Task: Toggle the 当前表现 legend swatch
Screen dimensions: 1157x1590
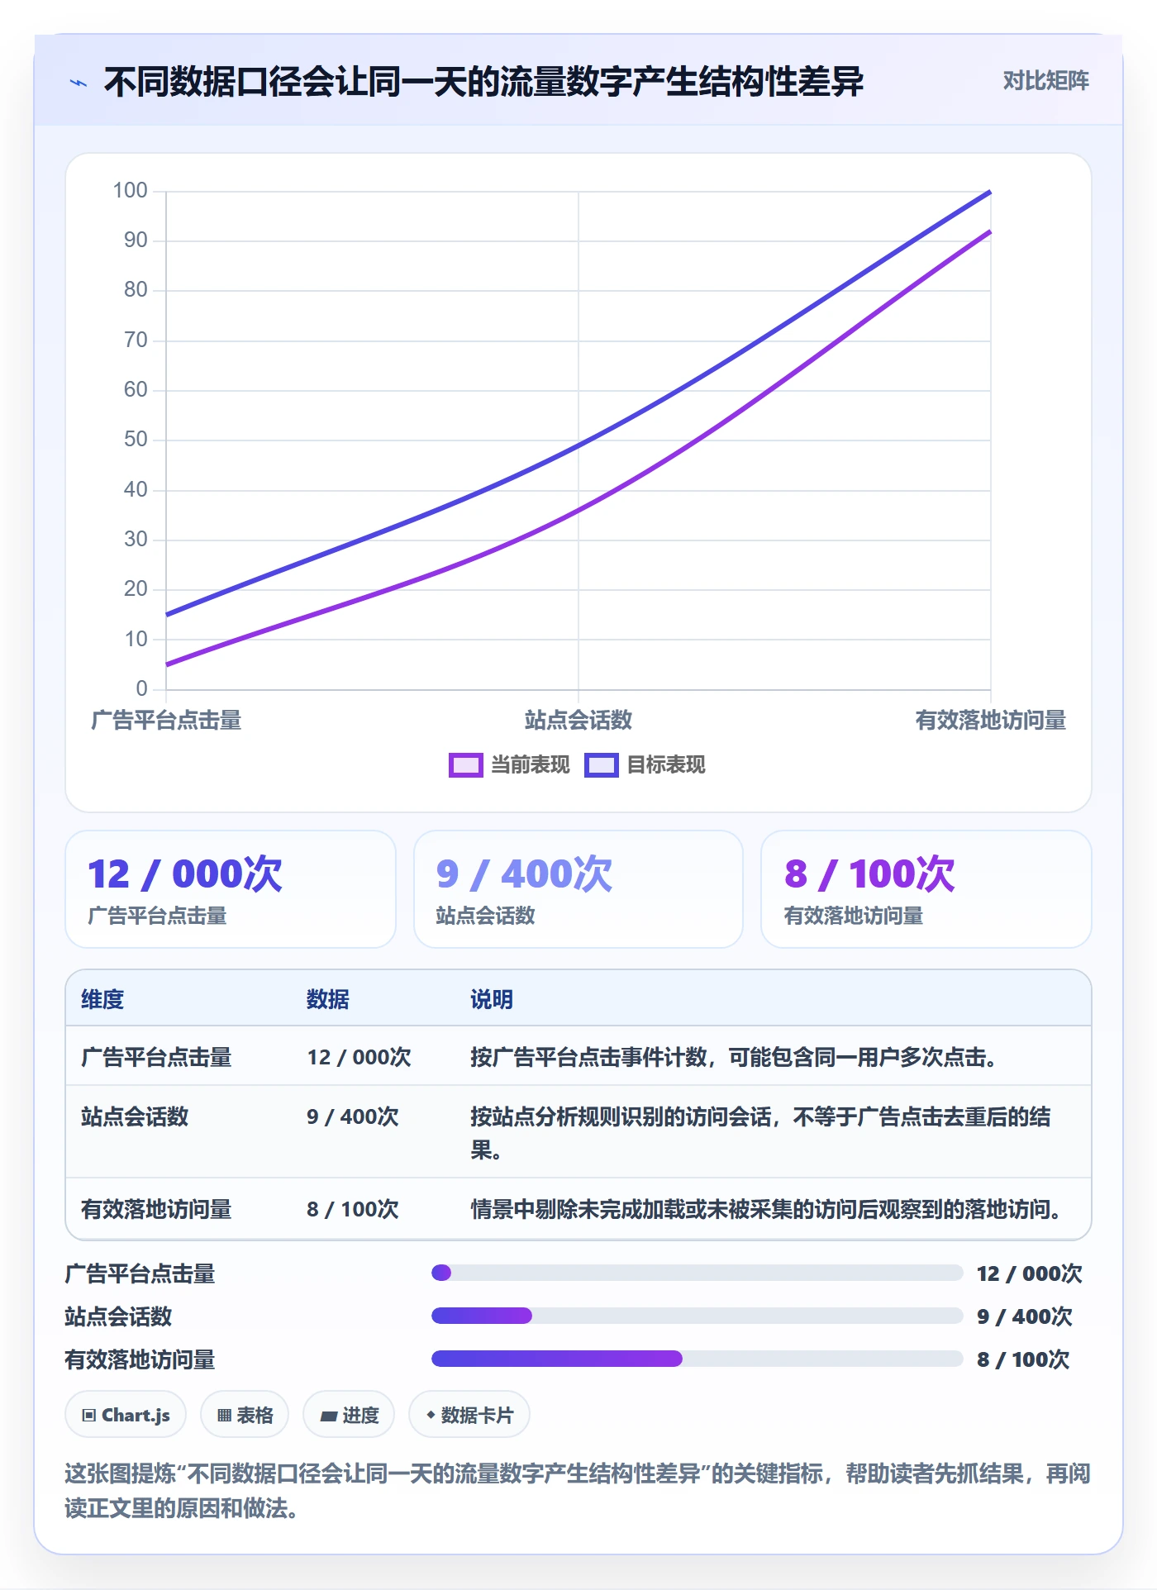Action: tap(465, 765)
